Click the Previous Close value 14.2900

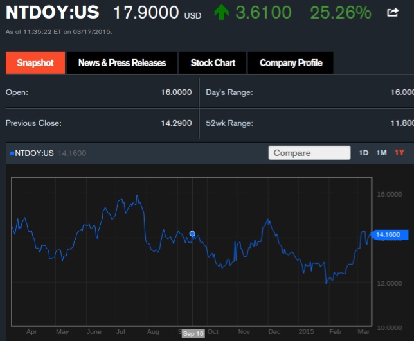(176, 123)
